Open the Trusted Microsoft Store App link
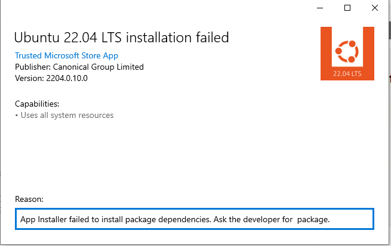391x246 pixels. point(67,55)
